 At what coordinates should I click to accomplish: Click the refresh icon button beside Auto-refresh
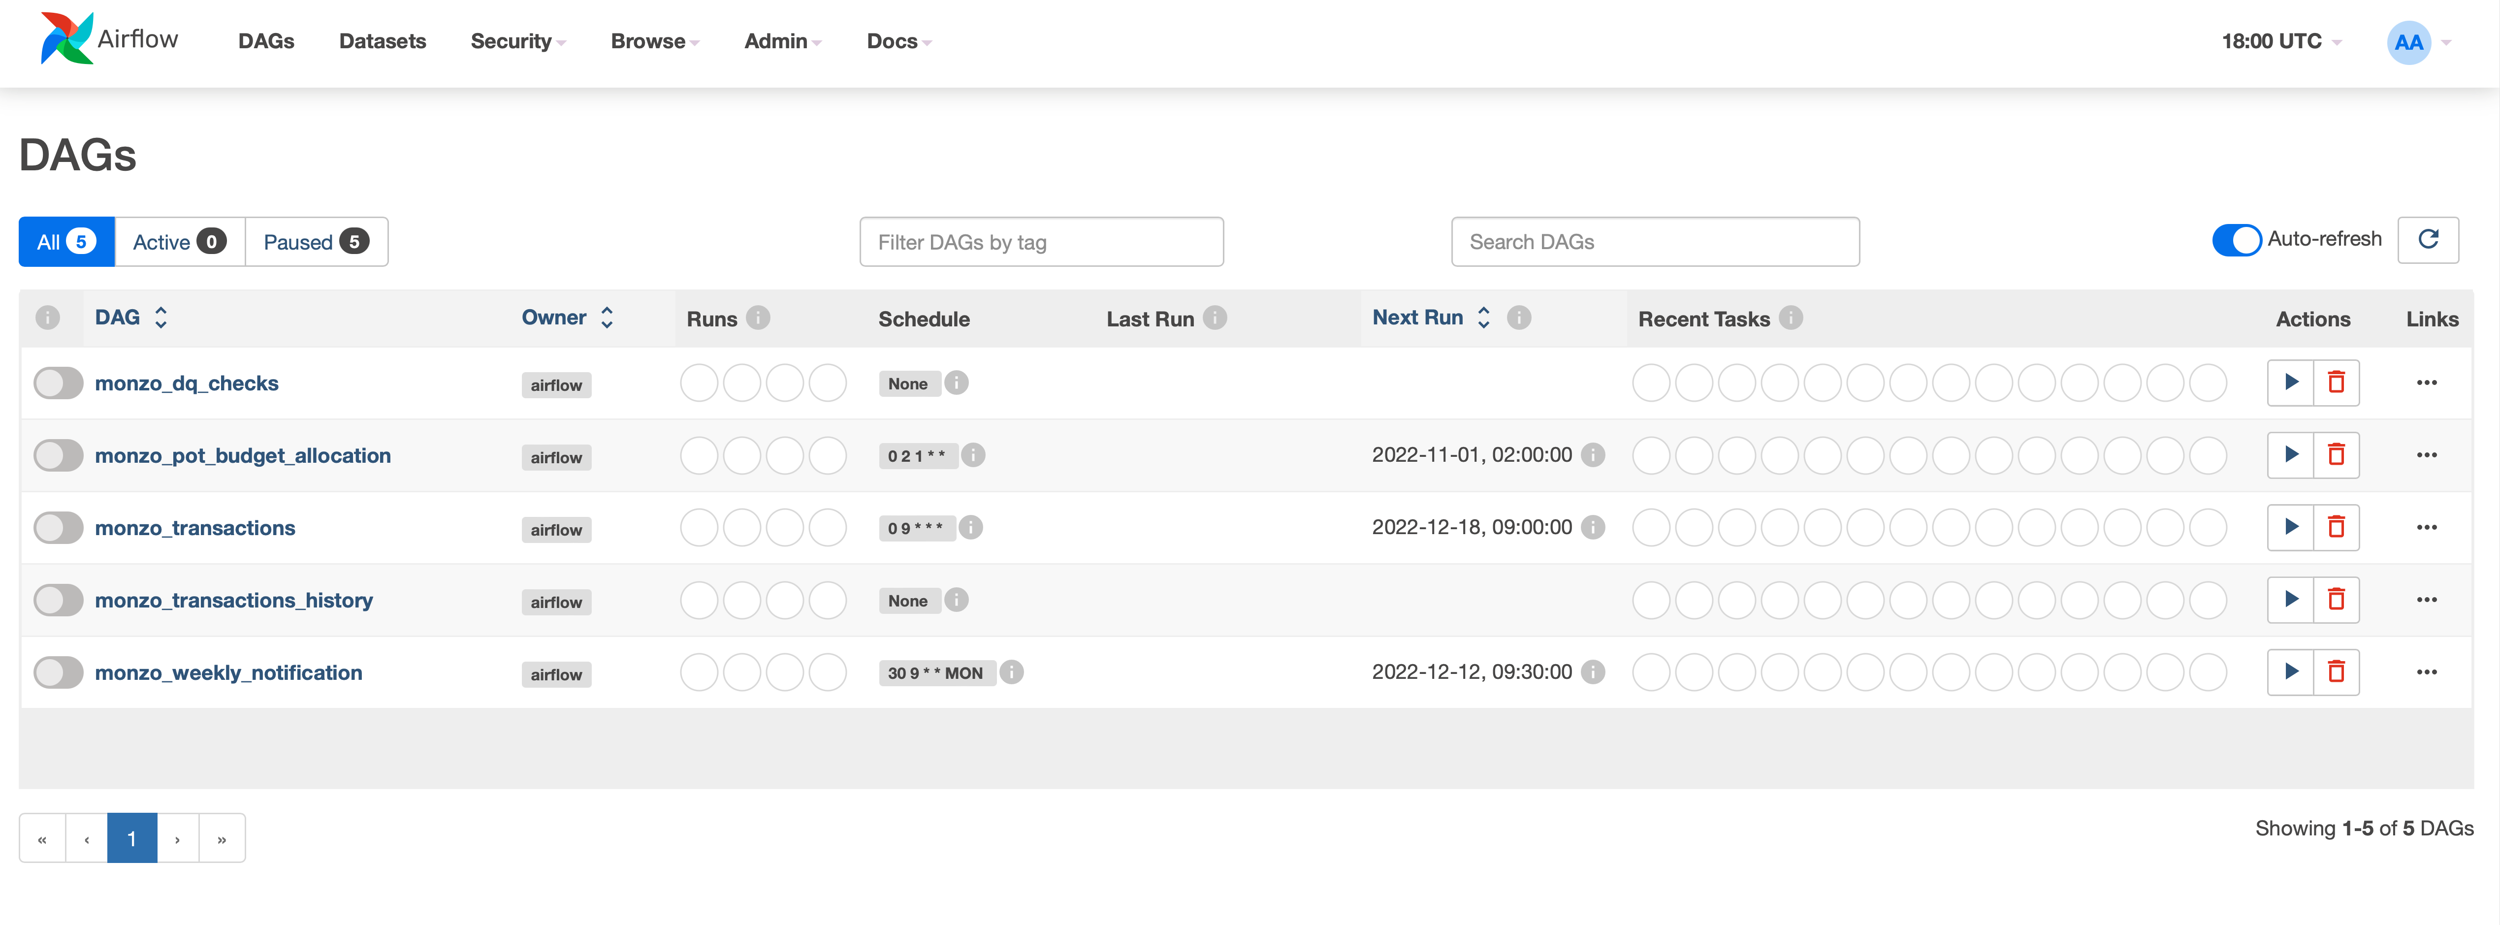pos(2427,240)
